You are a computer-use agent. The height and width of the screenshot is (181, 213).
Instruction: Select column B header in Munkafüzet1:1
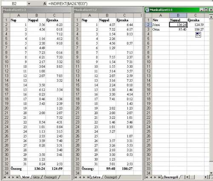coord(178,15)
